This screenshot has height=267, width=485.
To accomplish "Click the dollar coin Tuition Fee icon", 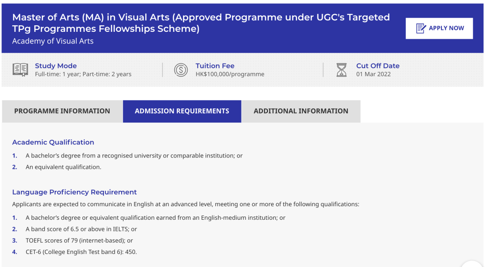I will click(181, 70).
